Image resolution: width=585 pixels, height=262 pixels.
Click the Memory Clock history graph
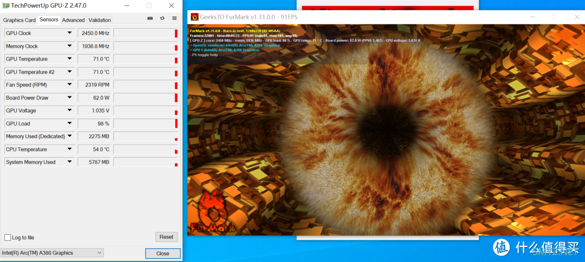(146, 46)
